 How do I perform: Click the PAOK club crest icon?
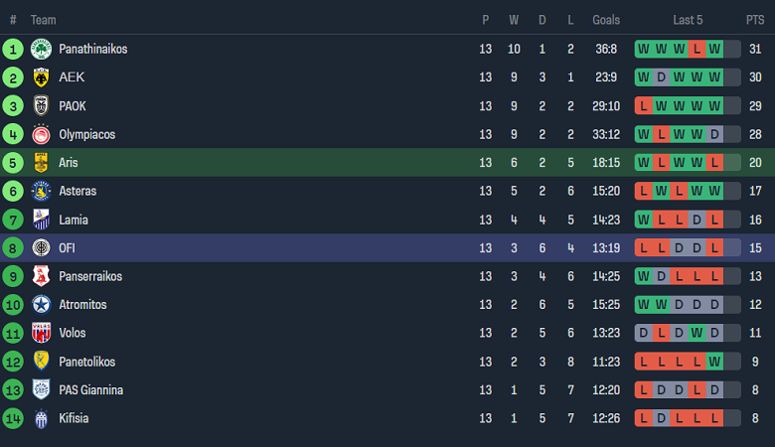41,105
